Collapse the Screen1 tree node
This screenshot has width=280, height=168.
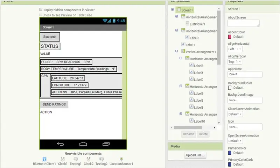click(173, 9)
